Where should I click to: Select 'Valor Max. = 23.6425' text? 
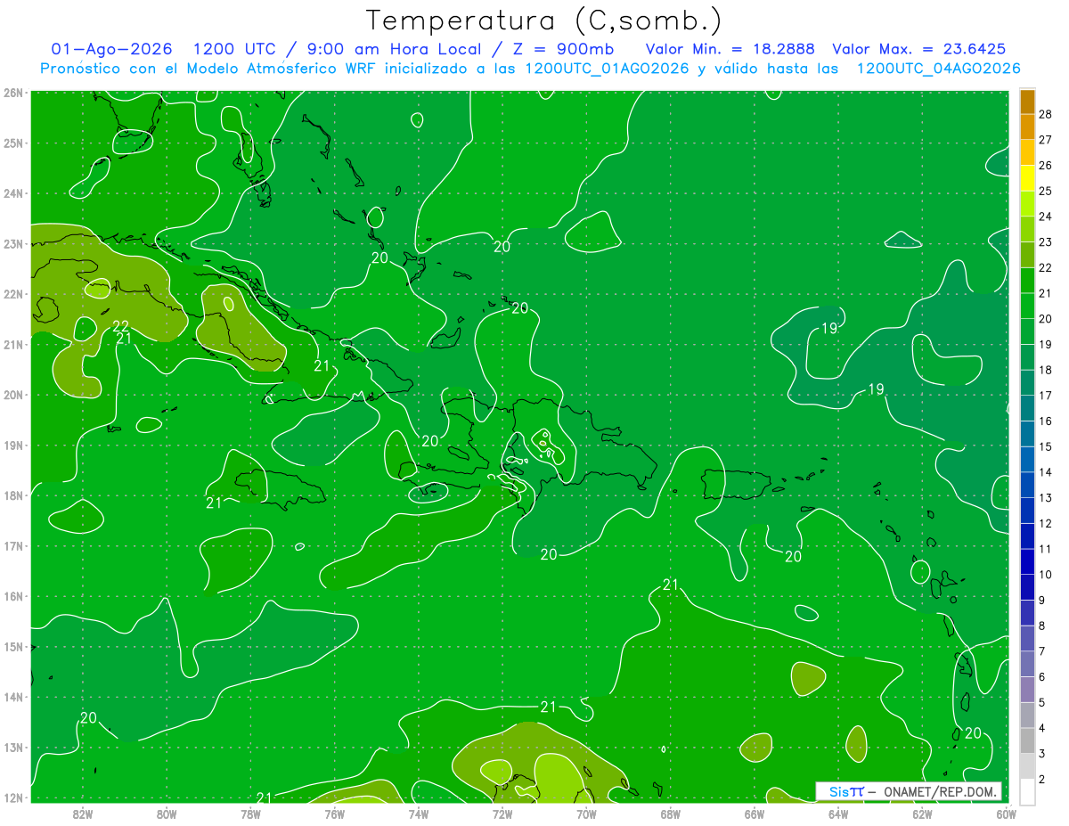tap(919, 49)
